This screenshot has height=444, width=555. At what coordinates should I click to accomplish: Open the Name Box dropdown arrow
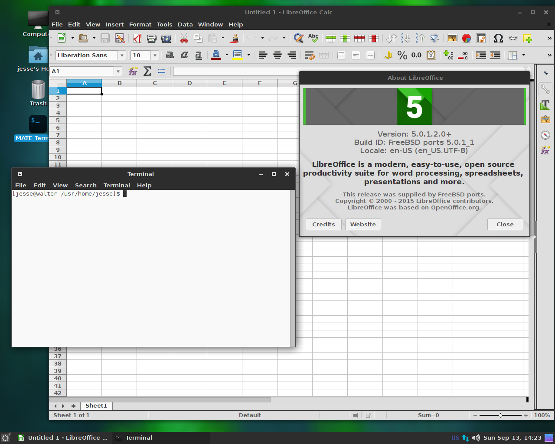point(118,71)
